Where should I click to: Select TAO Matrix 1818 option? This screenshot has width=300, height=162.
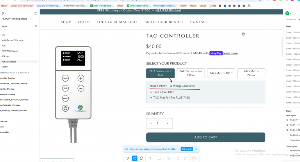(221, 73)
